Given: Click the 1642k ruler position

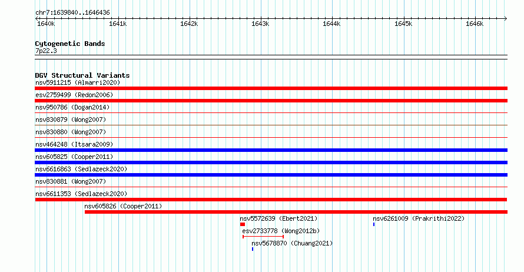Looking at the screenshot, I should point(189,24).
